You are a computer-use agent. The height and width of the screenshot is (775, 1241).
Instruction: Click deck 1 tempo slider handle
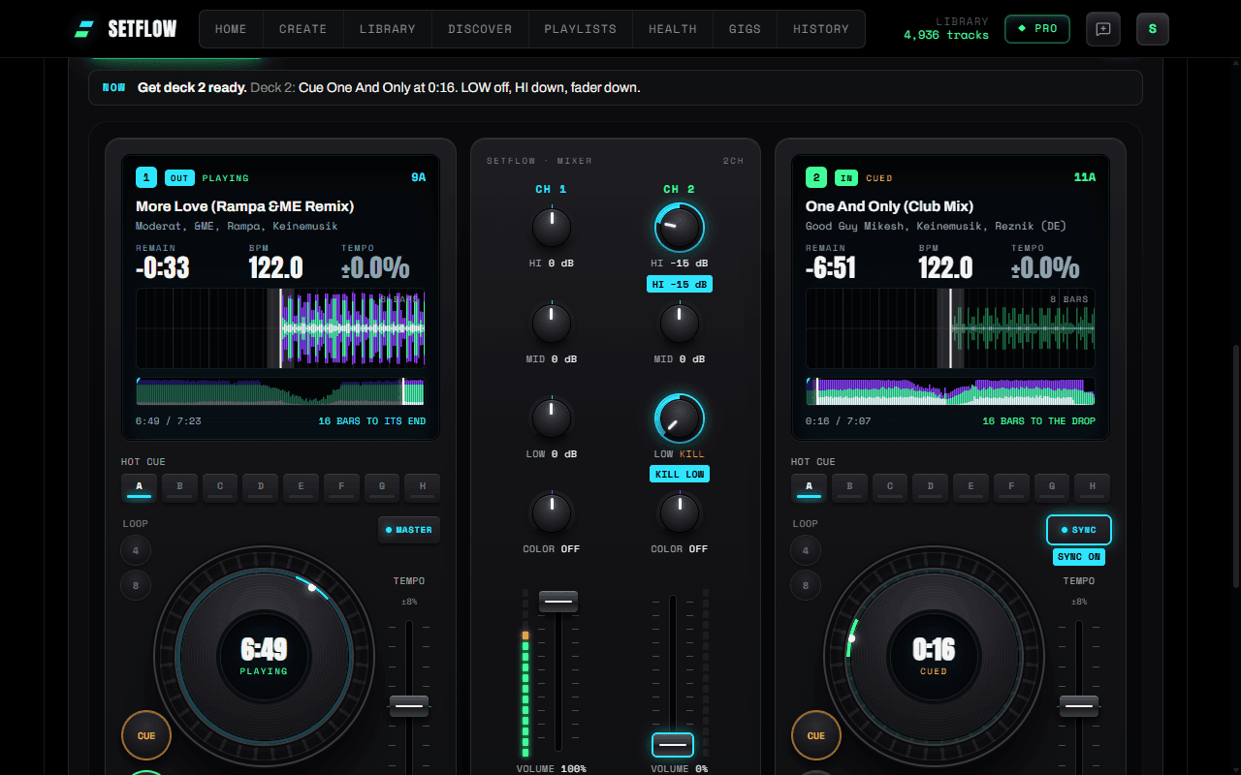pyautogui.click(x=409, y=706)
